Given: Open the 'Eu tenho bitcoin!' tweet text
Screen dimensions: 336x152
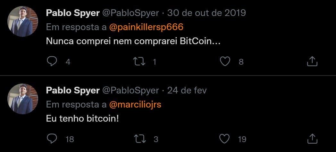Looking at the screenshot, I should click(82, 119).
